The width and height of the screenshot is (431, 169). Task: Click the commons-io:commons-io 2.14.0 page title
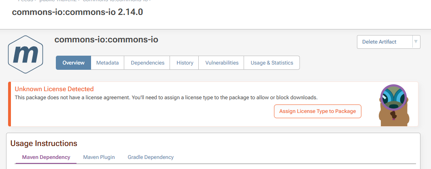(x=77, y=12)
